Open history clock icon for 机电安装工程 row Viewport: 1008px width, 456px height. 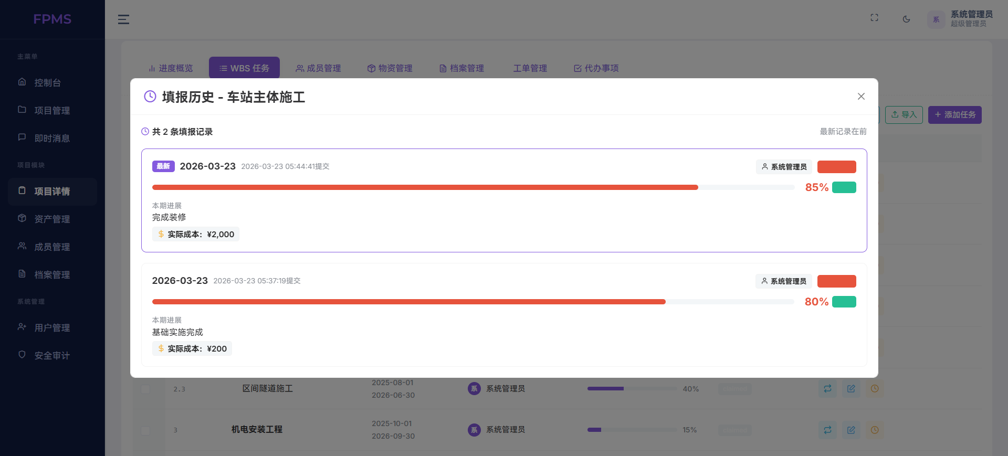pyautogui.click(x=875, y=430)
